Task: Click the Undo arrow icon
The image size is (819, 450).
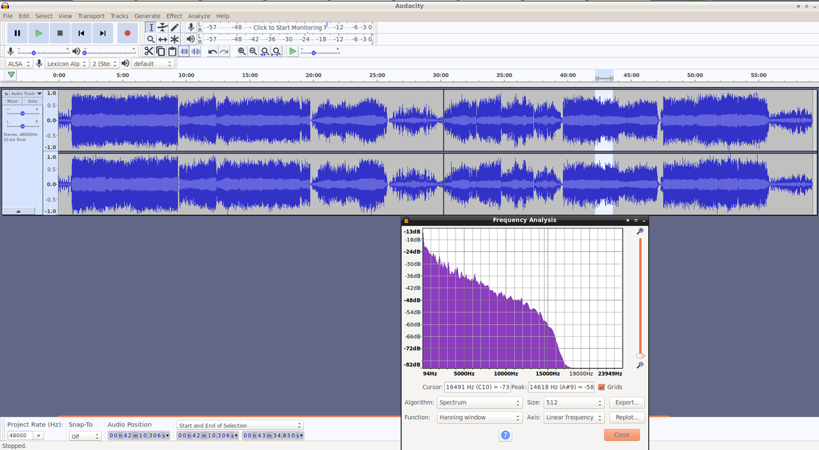Action: (212, 51)
